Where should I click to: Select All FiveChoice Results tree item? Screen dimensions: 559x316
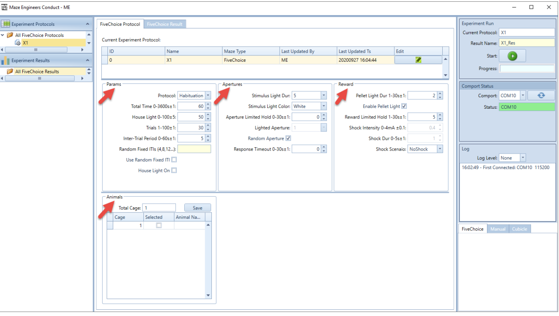37,71
